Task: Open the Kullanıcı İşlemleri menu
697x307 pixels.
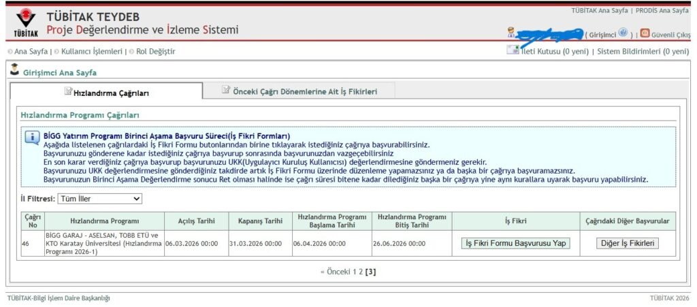Action: pos(91,51)
